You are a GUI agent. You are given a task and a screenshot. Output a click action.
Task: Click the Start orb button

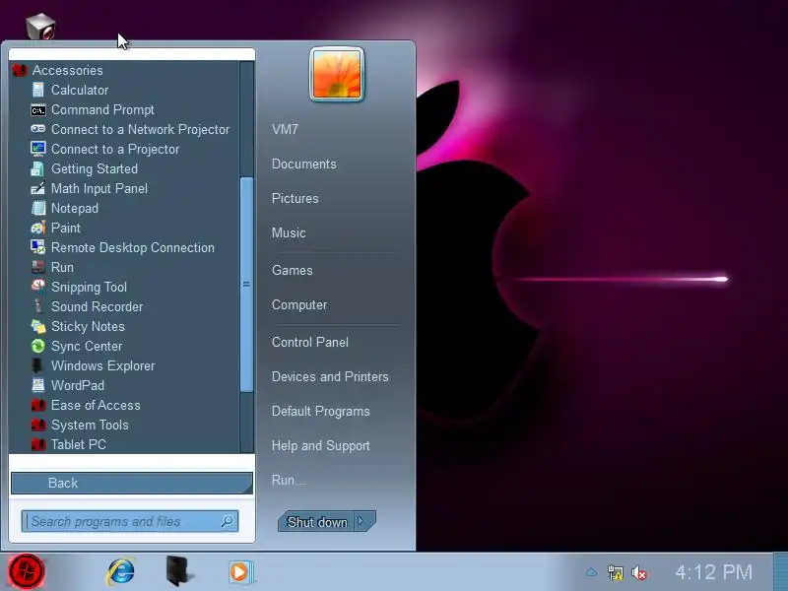pyautogui.click(x=27, y=571)
